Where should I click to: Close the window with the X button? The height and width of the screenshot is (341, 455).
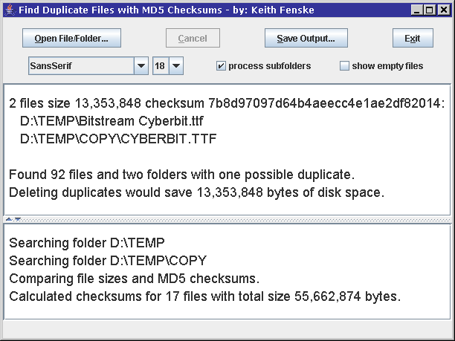pos(444,10)
